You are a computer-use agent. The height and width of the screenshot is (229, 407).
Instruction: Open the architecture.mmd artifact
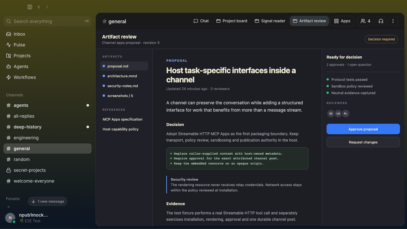[x=124, y=76]
